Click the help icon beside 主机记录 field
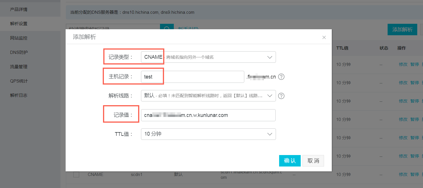Screen dimensions: 423x188 coord(281,77)
